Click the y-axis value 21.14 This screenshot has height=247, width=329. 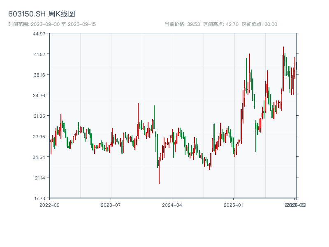(40, 178)
